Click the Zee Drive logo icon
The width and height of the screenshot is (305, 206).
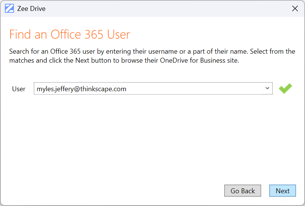[9, 9]
